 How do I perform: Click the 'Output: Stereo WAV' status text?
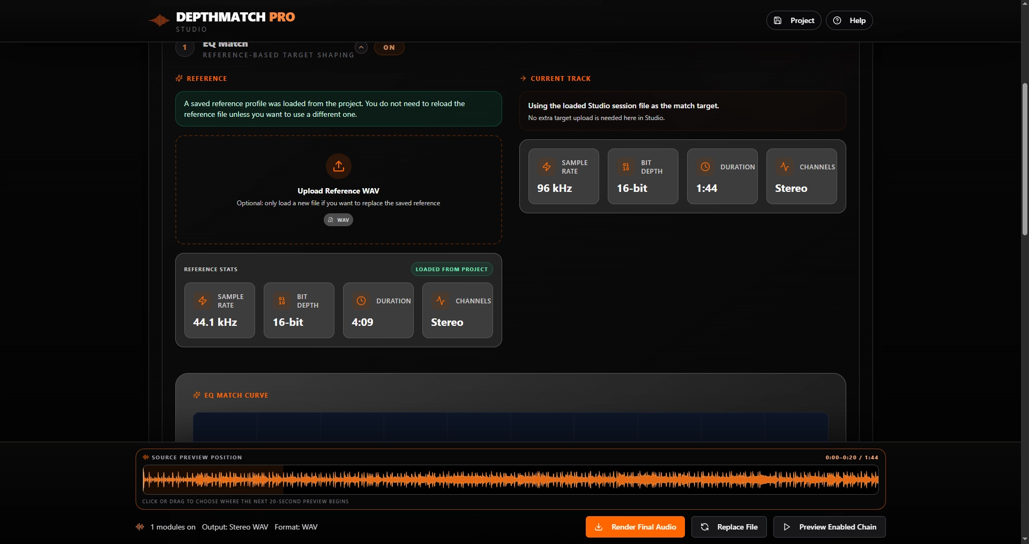pos(235,527)
